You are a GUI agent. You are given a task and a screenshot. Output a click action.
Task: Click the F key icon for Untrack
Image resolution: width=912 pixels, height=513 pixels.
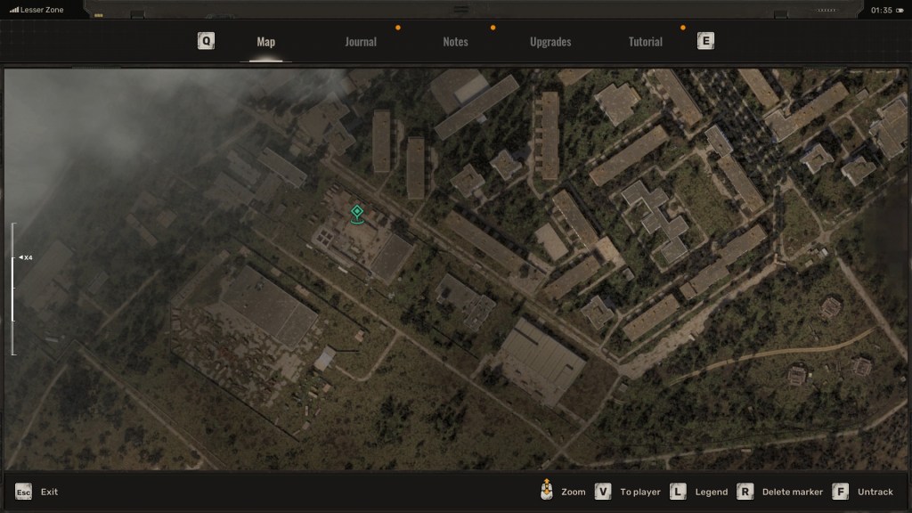[840, 492]
